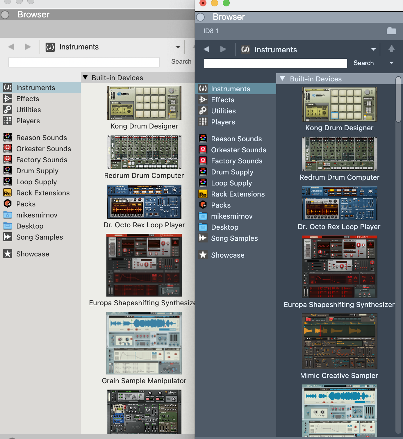
Task: Click Utilities gear icon in light Browser
Action: 8,110
